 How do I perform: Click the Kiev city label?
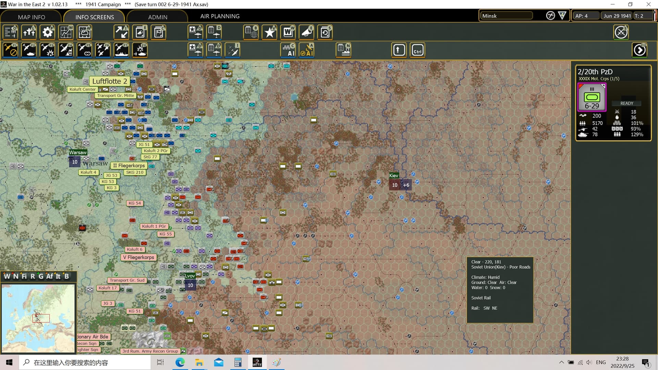pyautogui.click(x=394, y=175)
